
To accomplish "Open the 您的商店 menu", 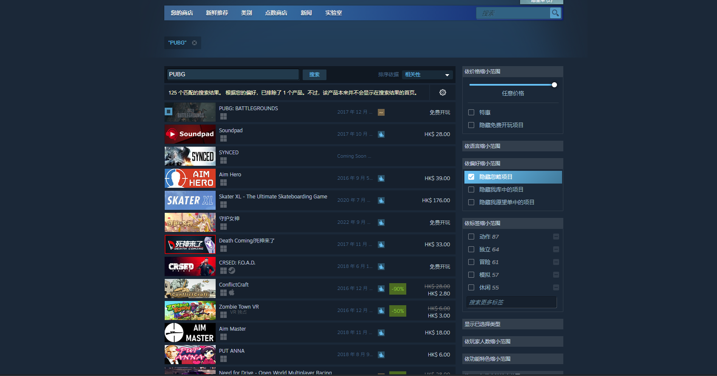I will (182, 13).
